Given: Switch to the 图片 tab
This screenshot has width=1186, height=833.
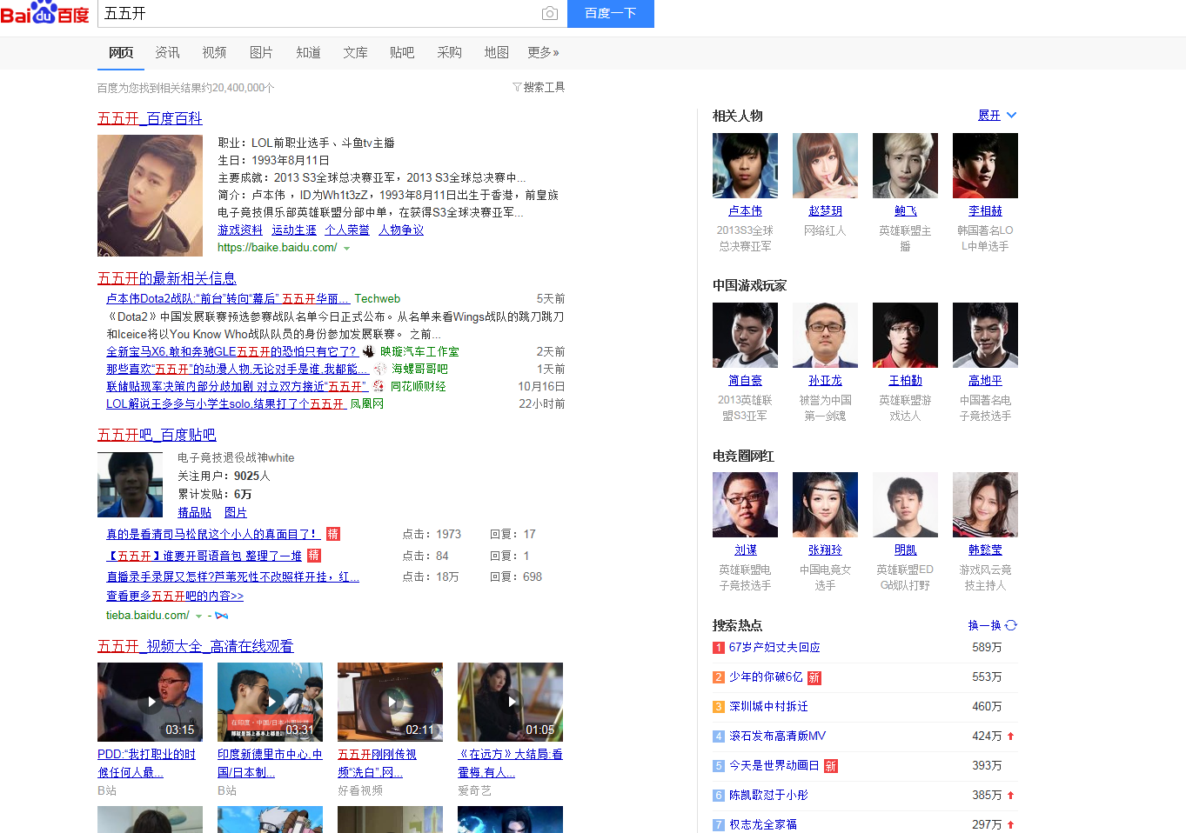Looking at the screenshot, I should pyautogui.click(x=261, y=53).
